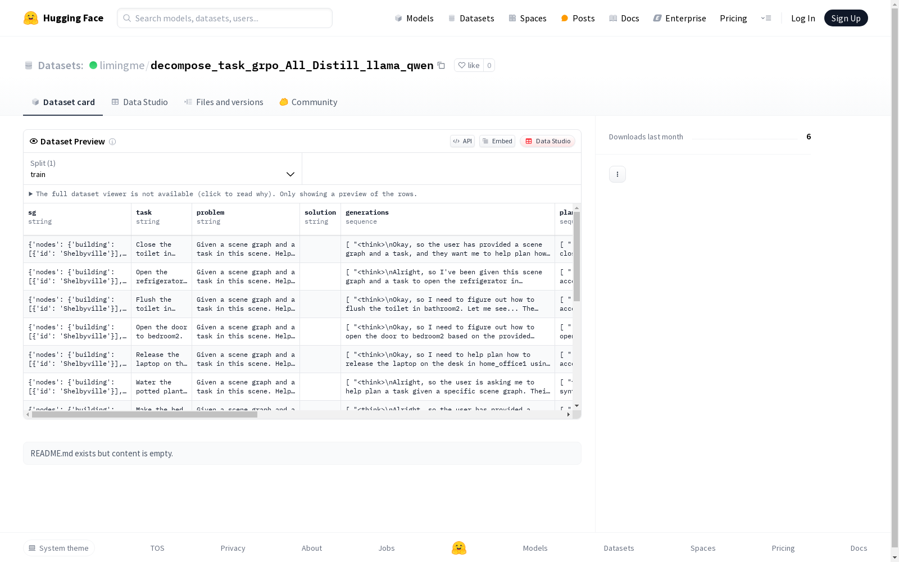Open the Jobs footer link
899x562 pixels.
pos(387,548)
